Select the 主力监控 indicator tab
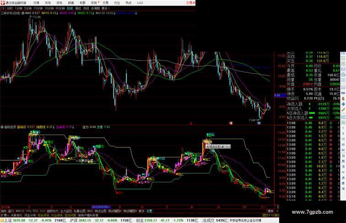The height and width of the screenshot is (223, 346). point(66,211)
